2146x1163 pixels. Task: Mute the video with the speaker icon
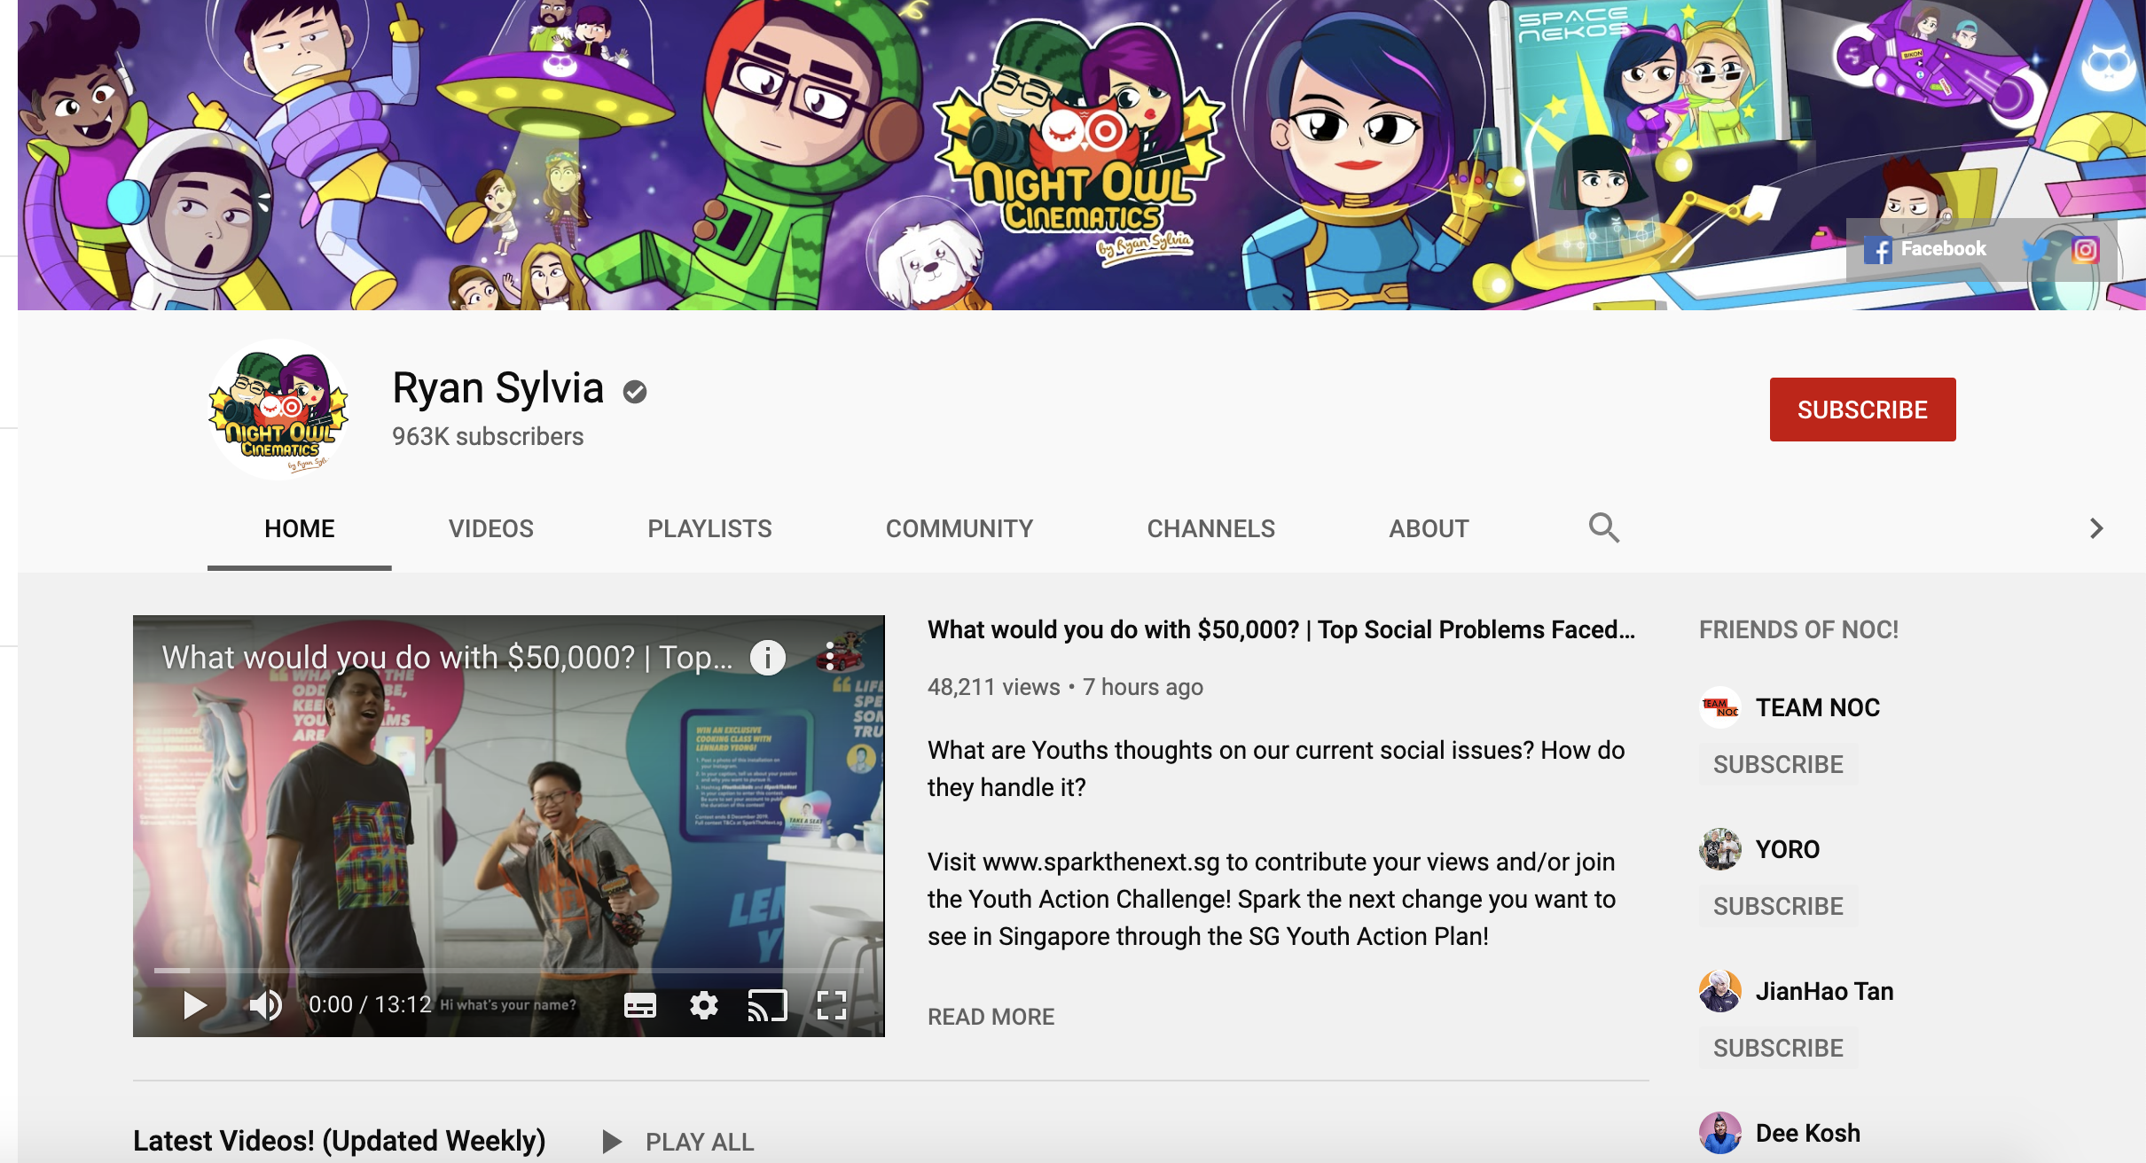pyautogui.click(x=265, y=1005)
